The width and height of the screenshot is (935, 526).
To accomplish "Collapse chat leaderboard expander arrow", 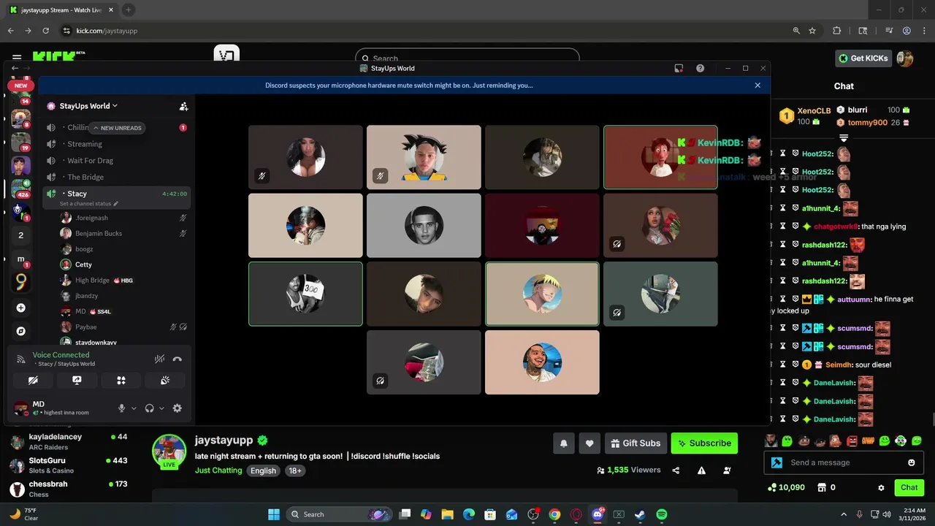I will click(844, 137).
